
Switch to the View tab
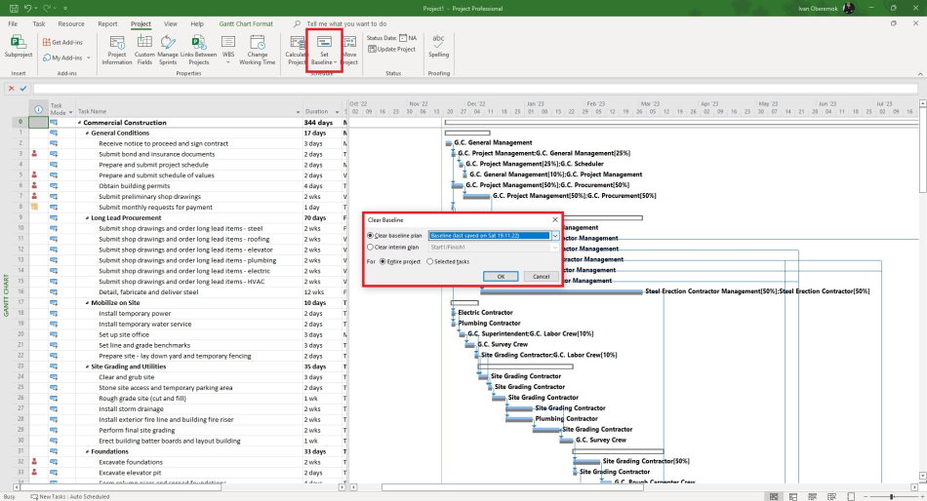click(170, 23)
